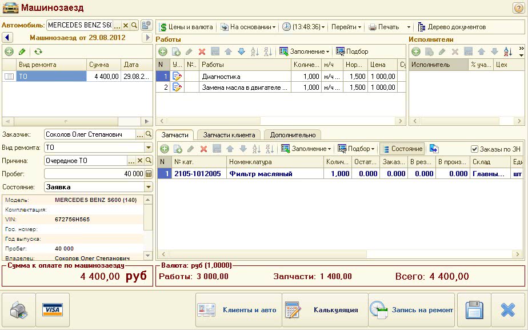Open Подбор dropdown in Запчасти toolbar
The height and width of the screenshot is (330, 528).
[356, 149]
